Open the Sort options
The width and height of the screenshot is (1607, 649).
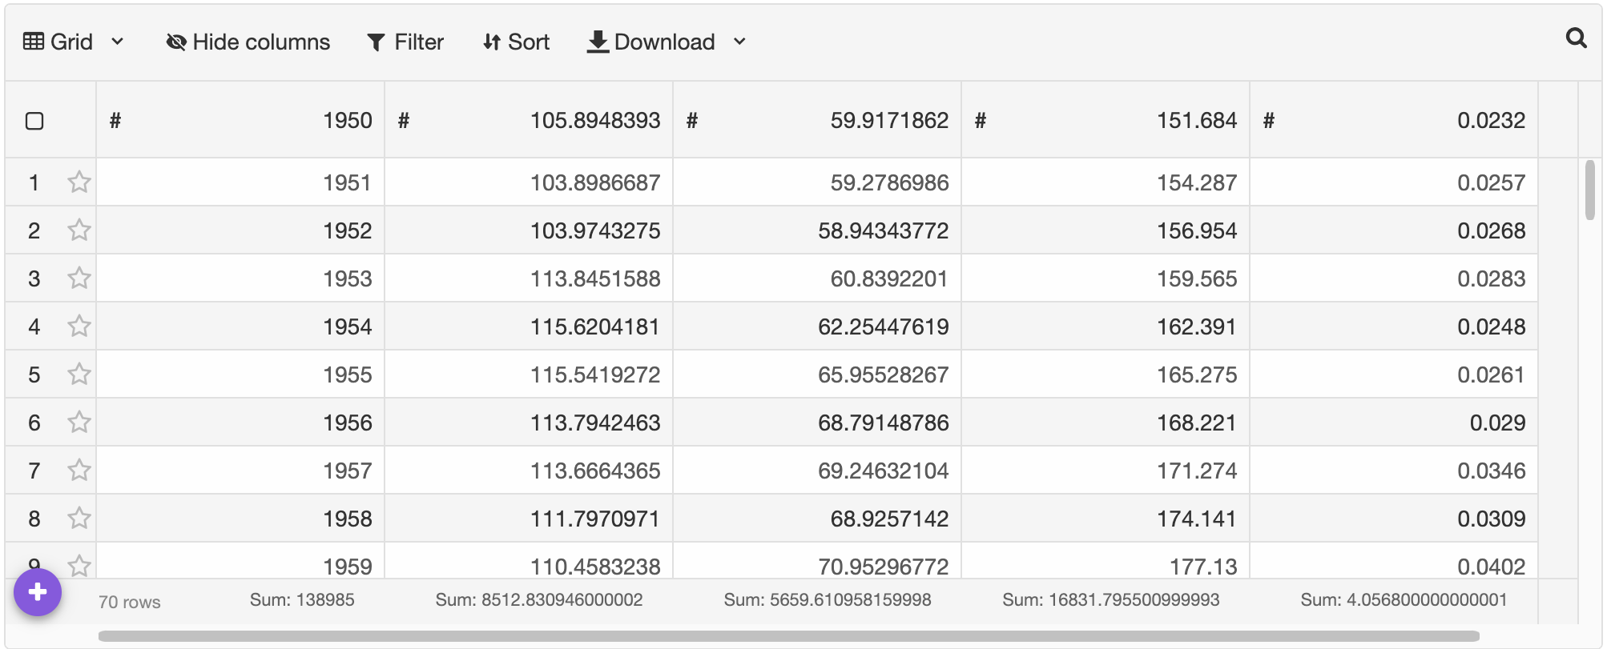(516, 42)
